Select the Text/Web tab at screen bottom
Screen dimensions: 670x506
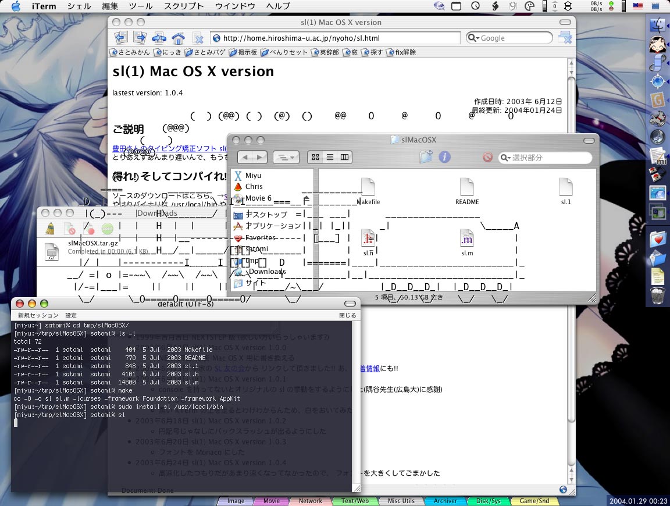coord(355,501)
